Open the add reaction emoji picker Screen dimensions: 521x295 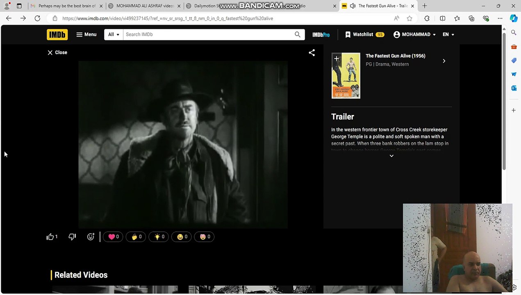click(x=91, y=237)
